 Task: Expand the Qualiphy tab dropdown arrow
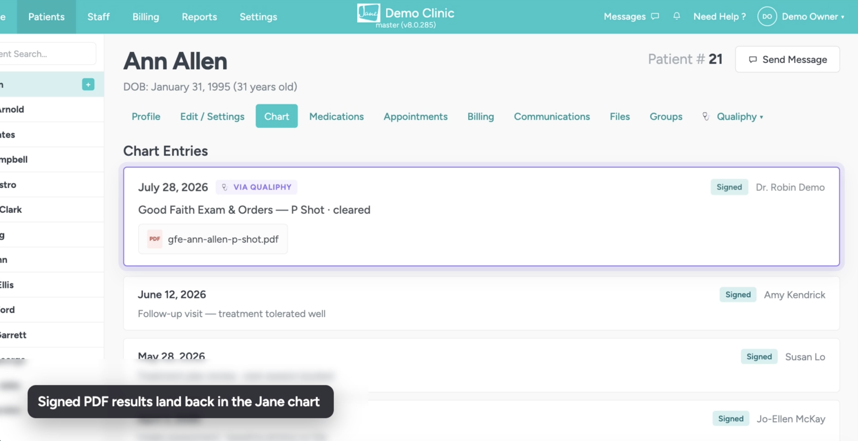coord(761,117)
